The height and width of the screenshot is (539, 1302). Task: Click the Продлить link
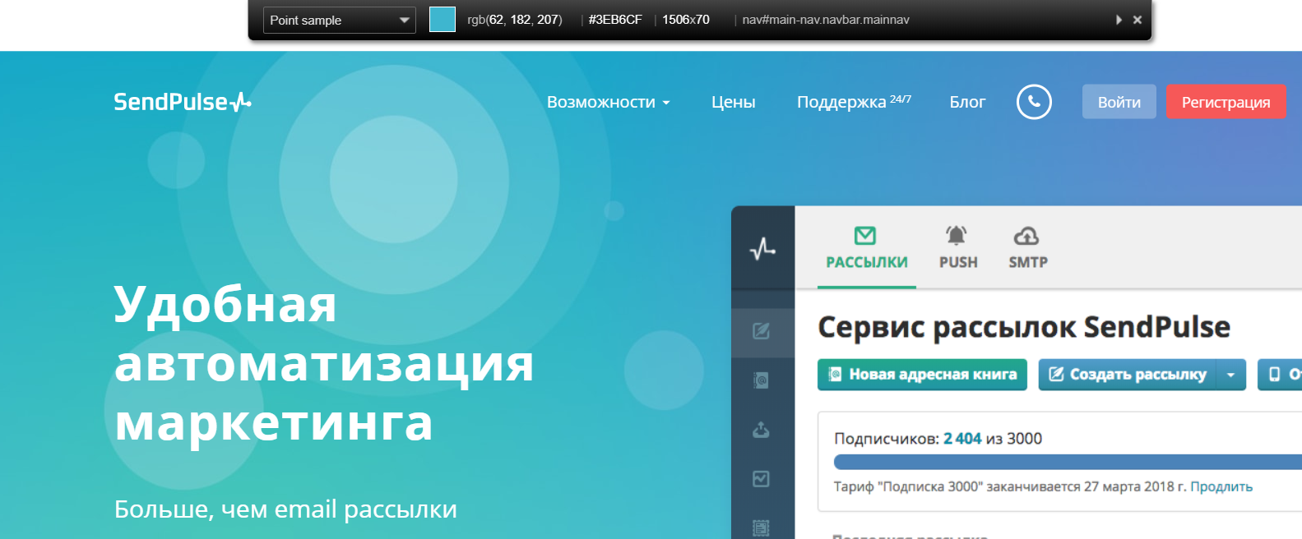1221,486
